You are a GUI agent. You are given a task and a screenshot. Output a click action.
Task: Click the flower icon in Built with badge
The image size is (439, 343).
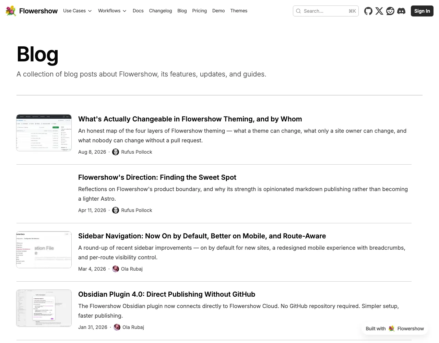(391, 329)
